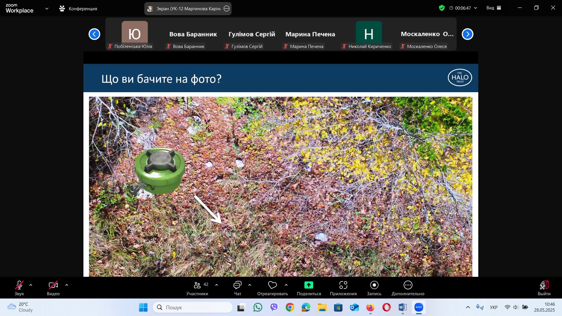Open the Participants panel icon
562x316 pixels.
coord(198,285)
